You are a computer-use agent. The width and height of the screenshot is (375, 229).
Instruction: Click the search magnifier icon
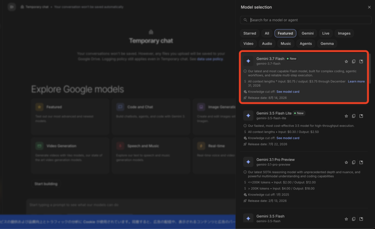(245, 20)
